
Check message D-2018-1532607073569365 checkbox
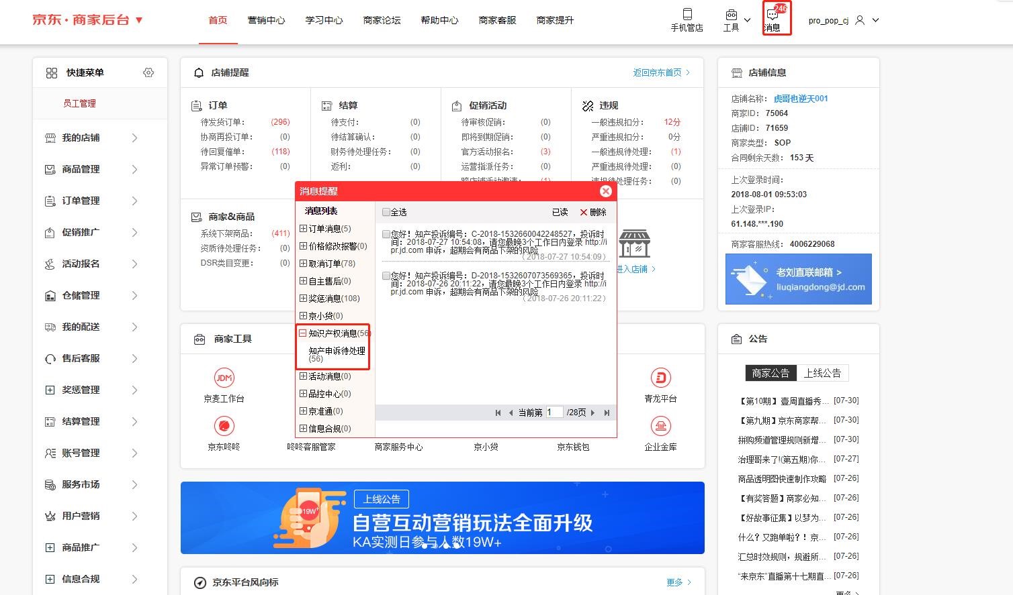tap(386, 276)
